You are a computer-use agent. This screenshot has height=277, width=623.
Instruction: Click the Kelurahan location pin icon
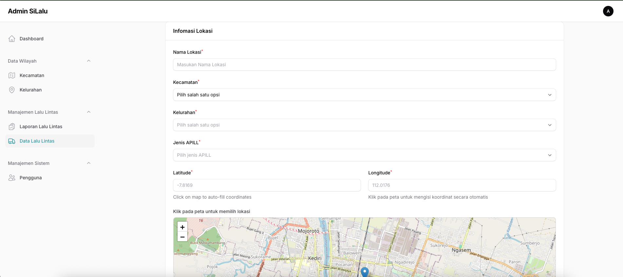click(x=12, y=90)
